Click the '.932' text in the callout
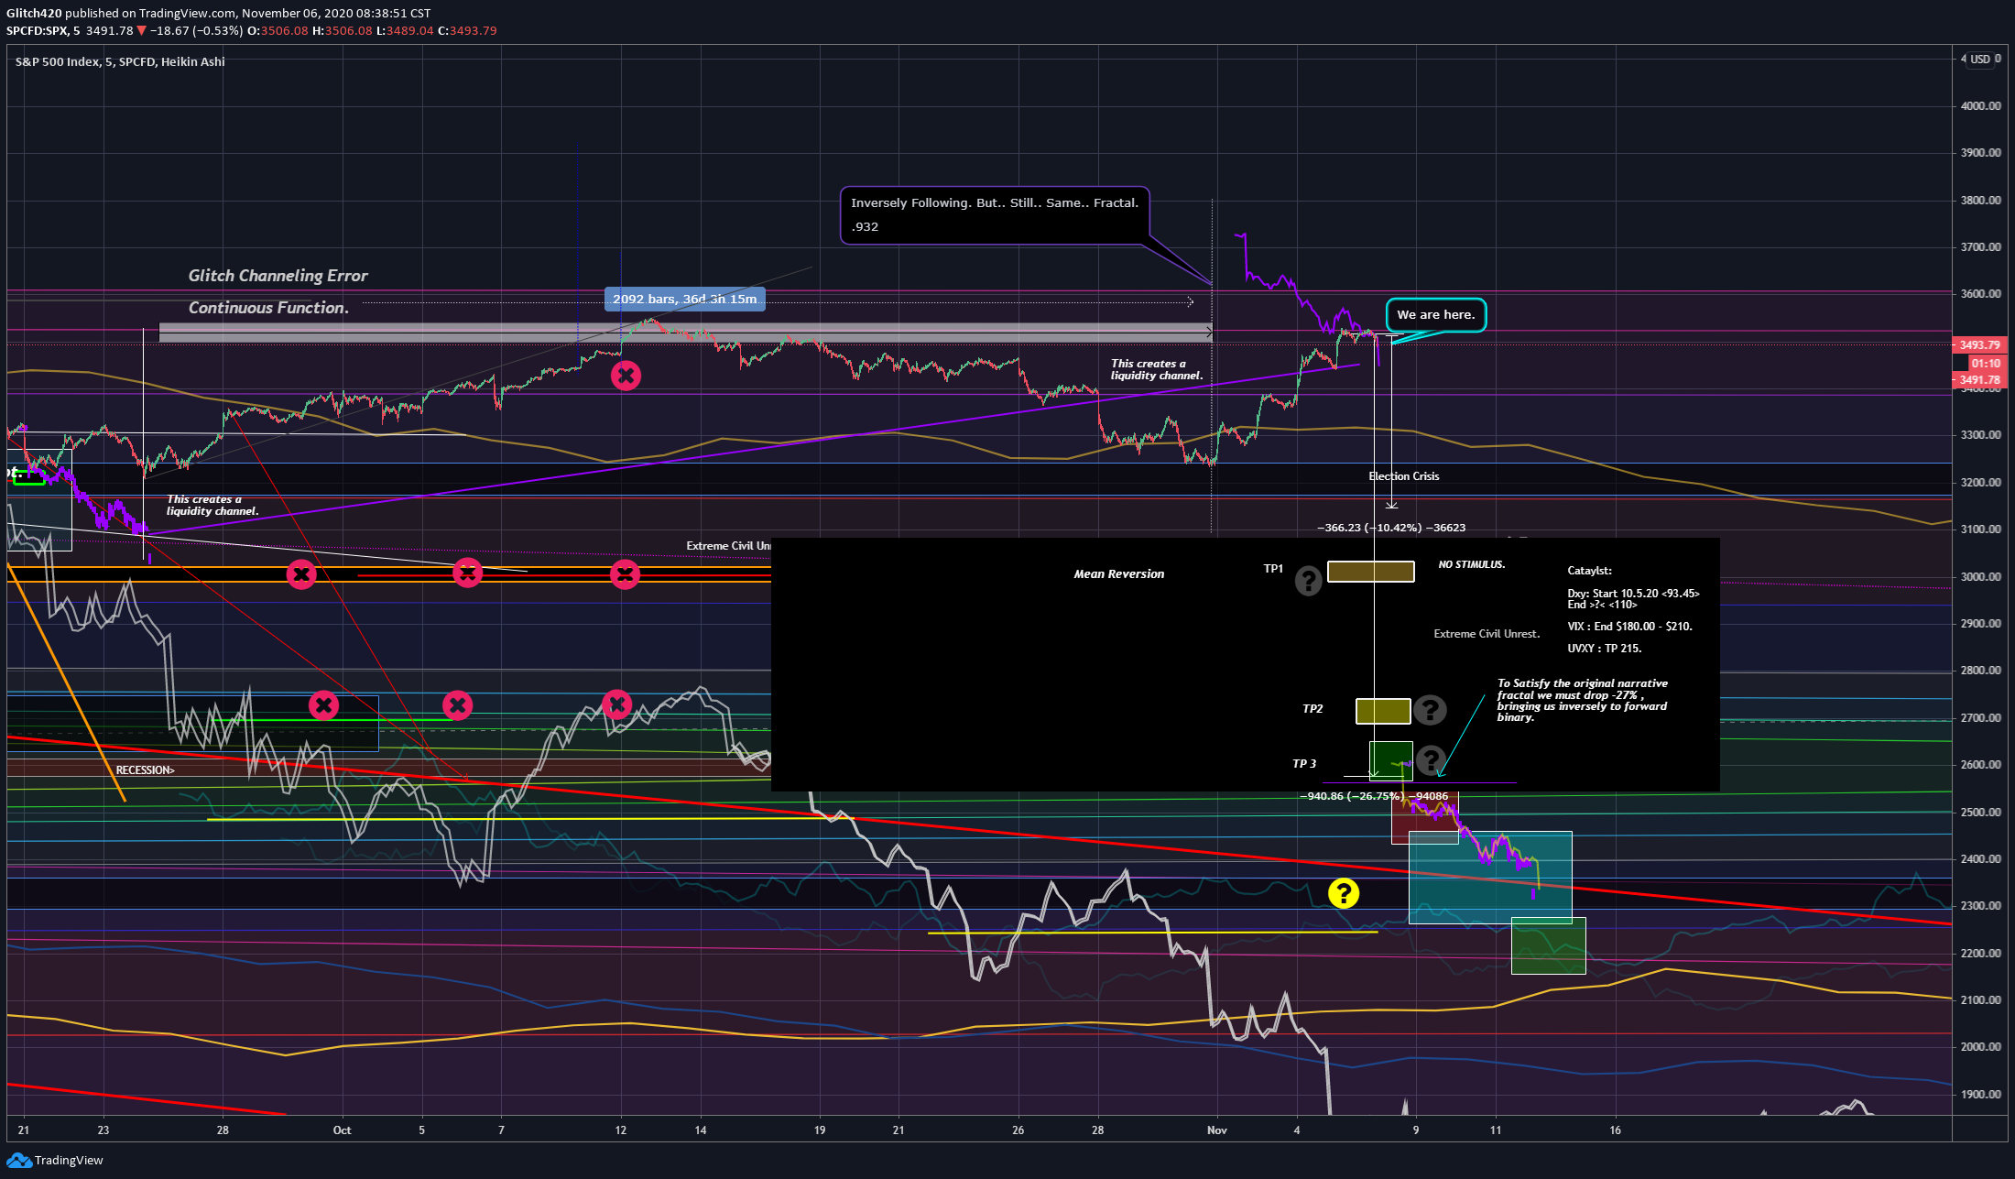Screen dimensions: 2015x1179 click(865, 227)
